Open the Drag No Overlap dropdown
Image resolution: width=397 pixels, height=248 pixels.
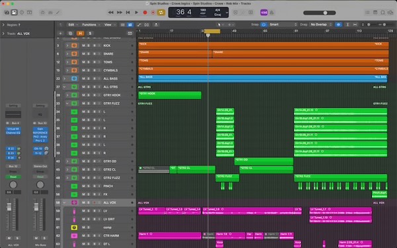point(321,24)
